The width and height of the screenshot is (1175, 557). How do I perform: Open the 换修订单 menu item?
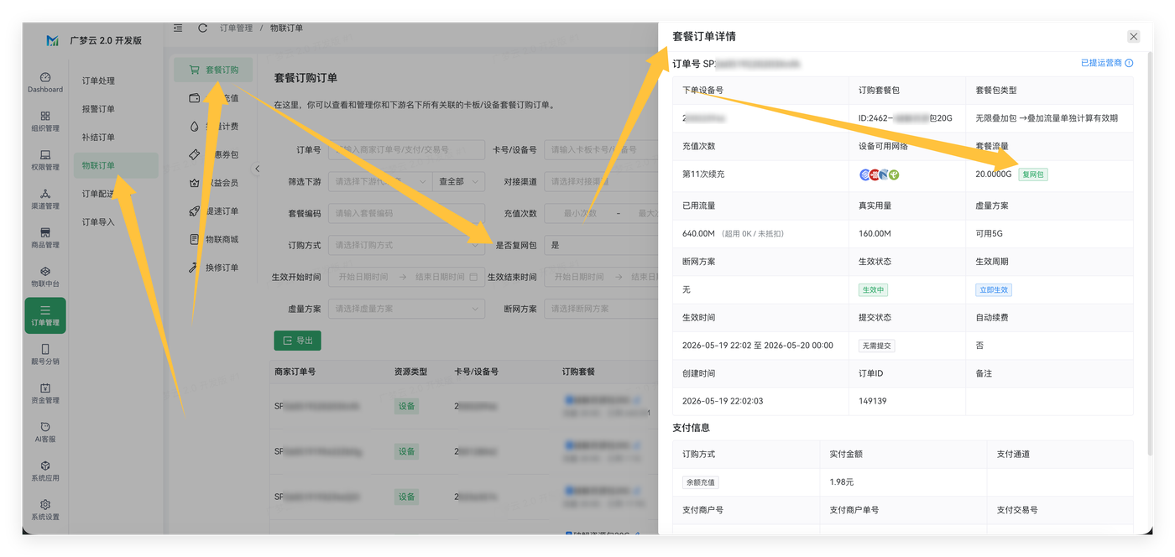click(x=213, y=268)
